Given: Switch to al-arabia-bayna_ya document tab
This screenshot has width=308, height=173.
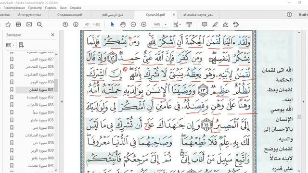Looking at the screenshot, I should [198, 15].
